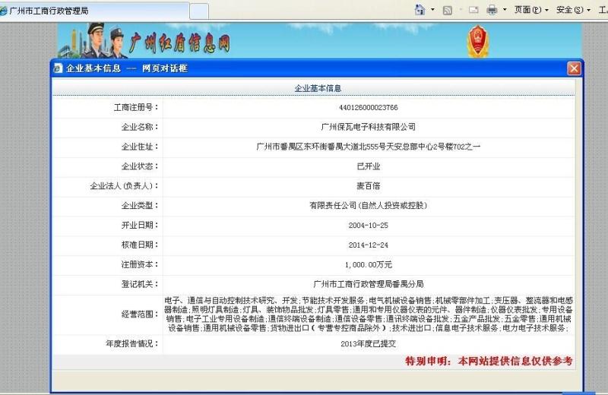Open a new blank browser tab
The height and width of the screenshot is (395, 608).
[199, 11]
